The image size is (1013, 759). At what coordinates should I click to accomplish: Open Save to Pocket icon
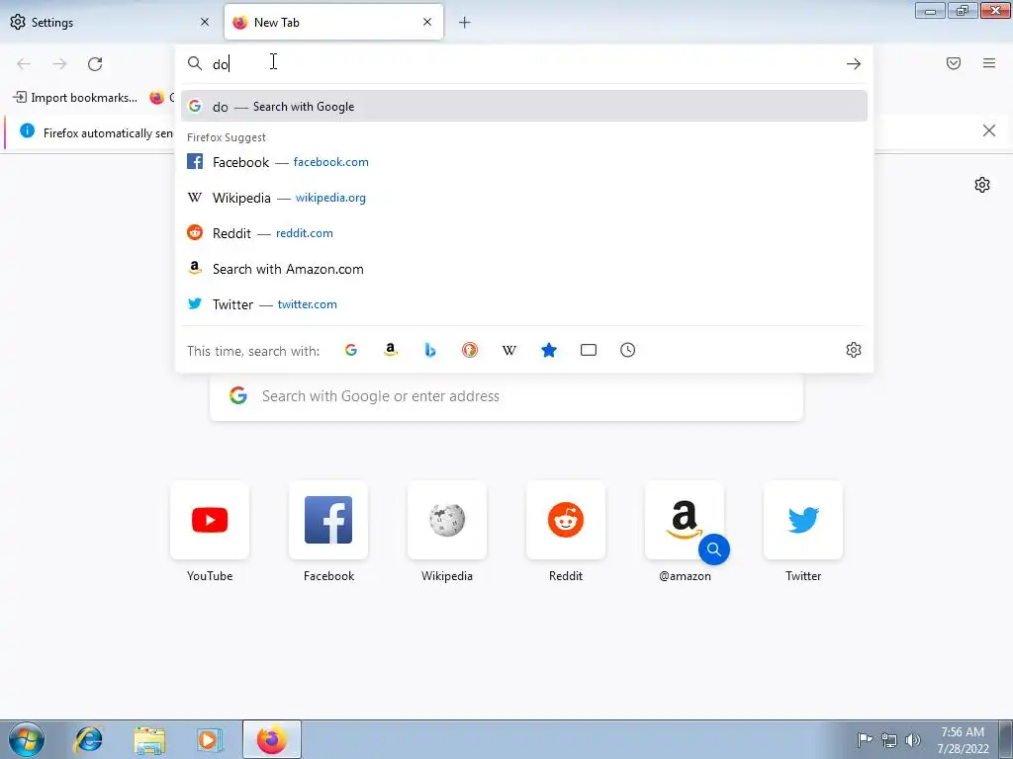[954, 63]
